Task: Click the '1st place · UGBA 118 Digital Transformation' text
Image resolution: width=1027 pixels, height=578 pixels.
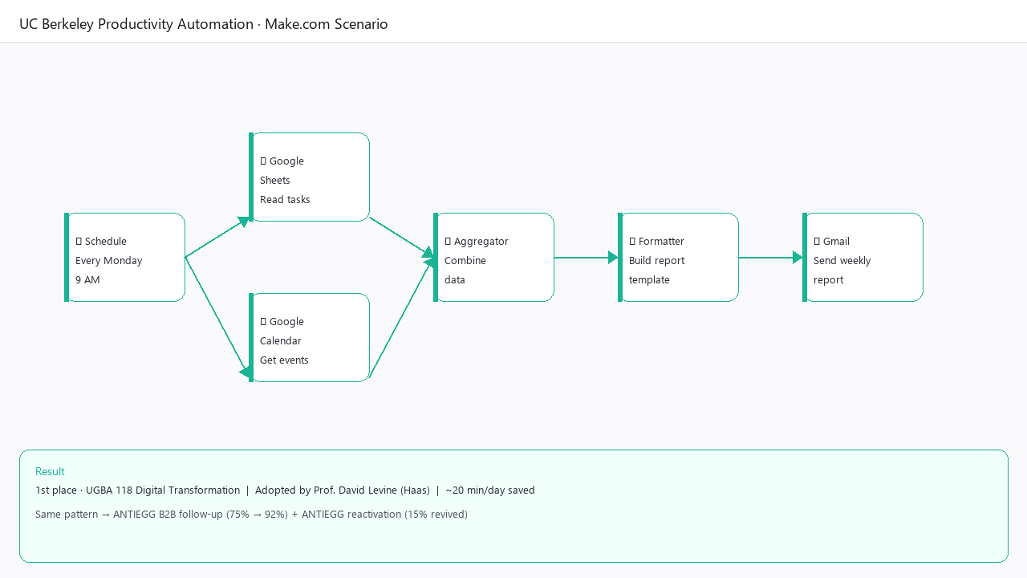Action: coord(137,490)
